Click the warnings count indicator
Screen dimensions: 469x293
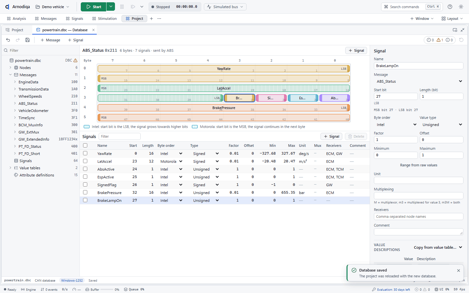[x=440, y=40]
